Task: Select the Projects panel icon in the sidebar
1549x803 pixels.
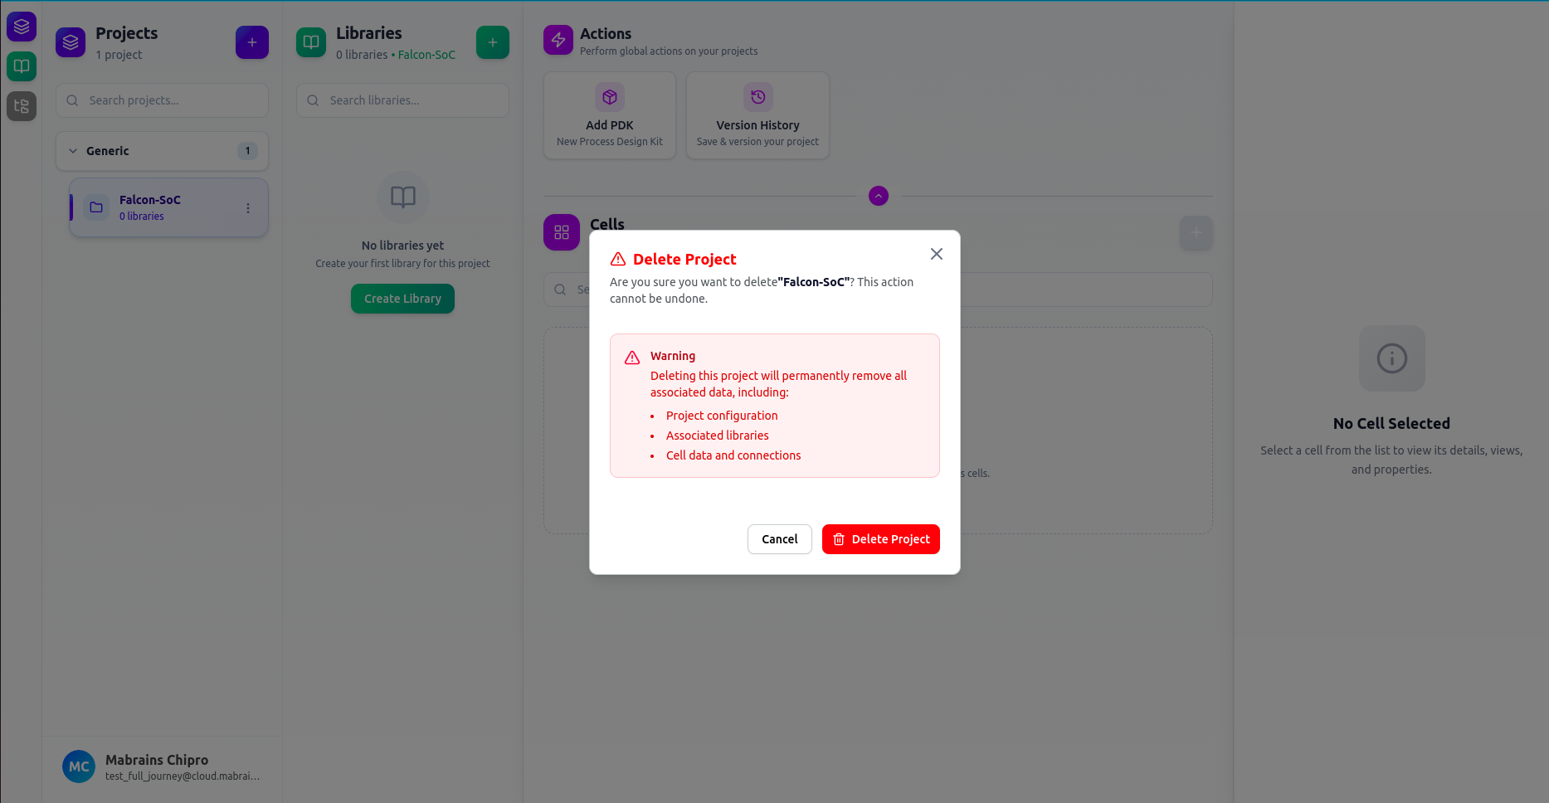Action: (x=22, y=27)
